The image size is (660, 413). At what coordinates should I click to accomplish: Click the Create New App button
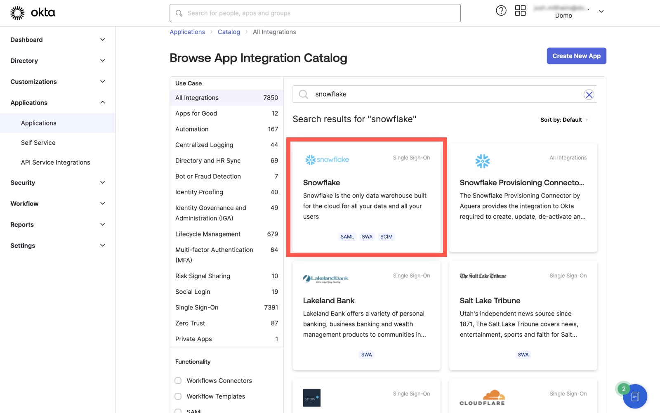[576, 56]
